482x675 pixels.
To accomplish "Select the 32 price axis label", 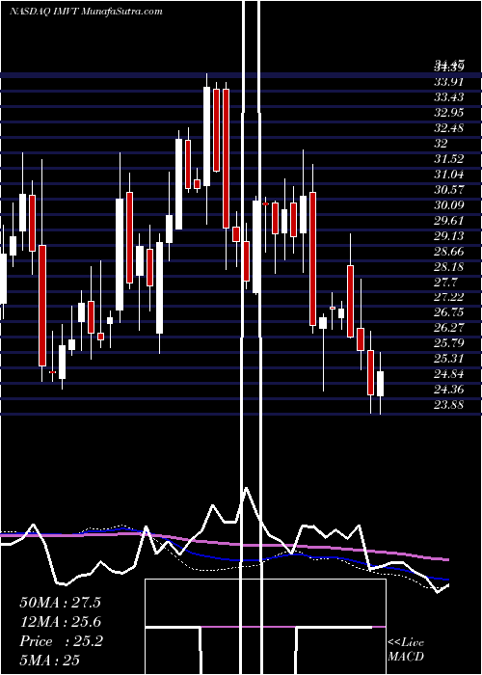I will point(442,144).
